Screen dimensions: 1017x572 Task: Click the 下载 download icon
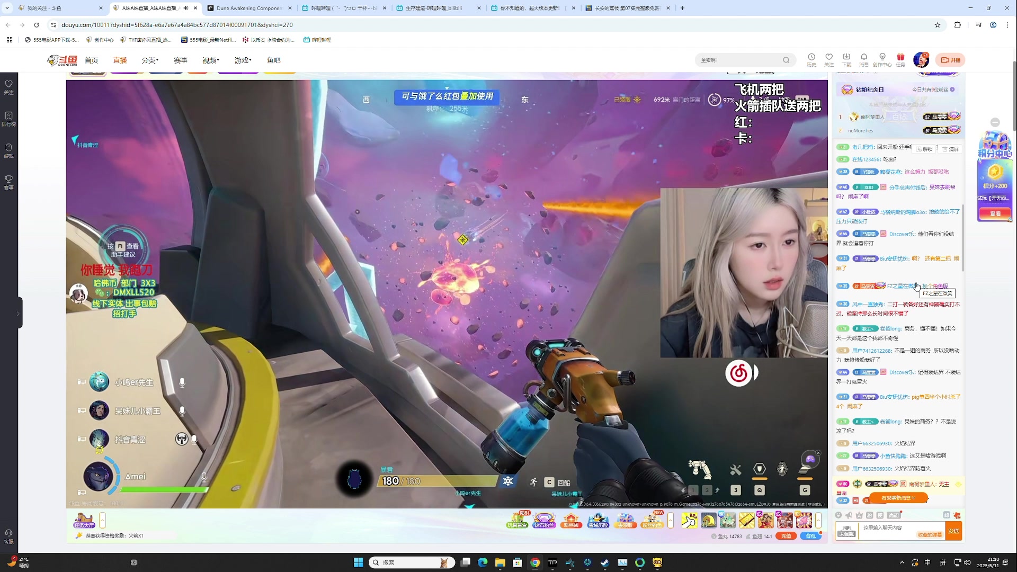pos(846,60)
